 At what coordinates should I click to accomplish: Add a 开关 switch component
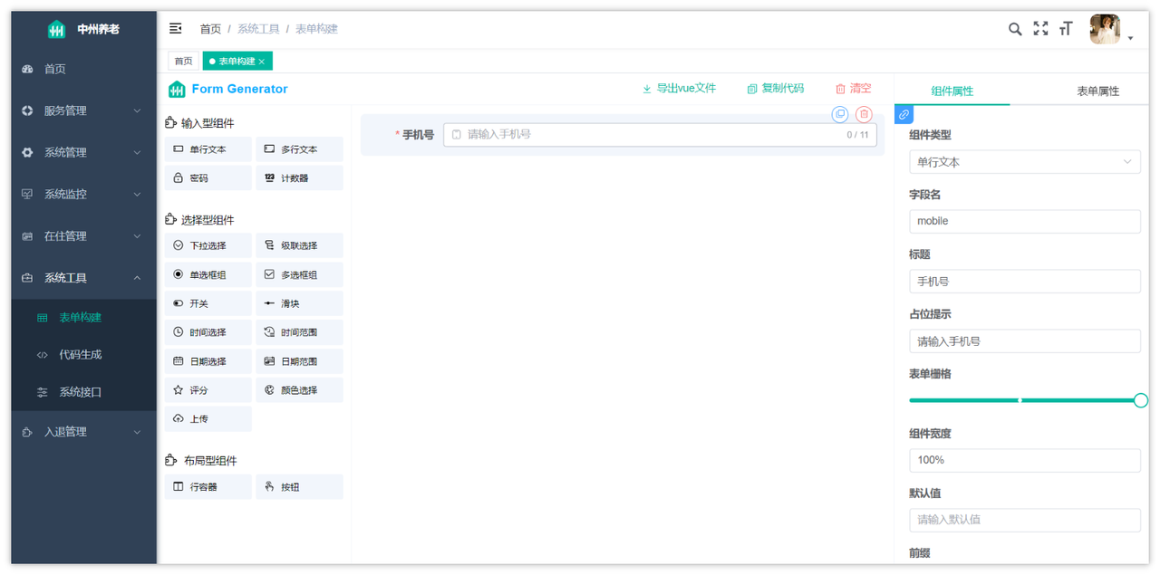[208, 303]
